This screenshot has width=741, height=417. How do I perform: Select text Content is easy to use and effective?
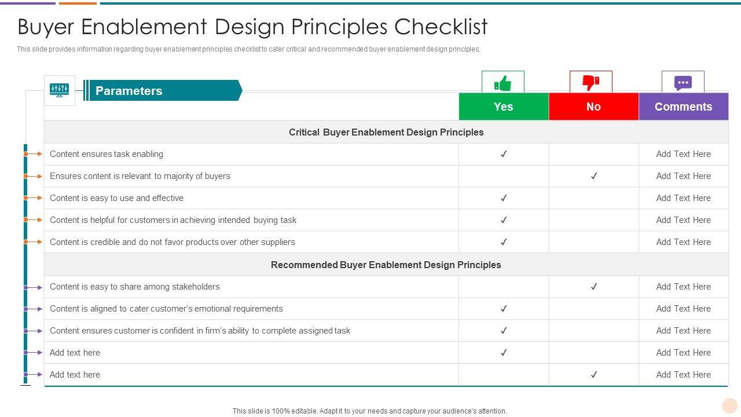pyautogui.click(x=116, y=198)
